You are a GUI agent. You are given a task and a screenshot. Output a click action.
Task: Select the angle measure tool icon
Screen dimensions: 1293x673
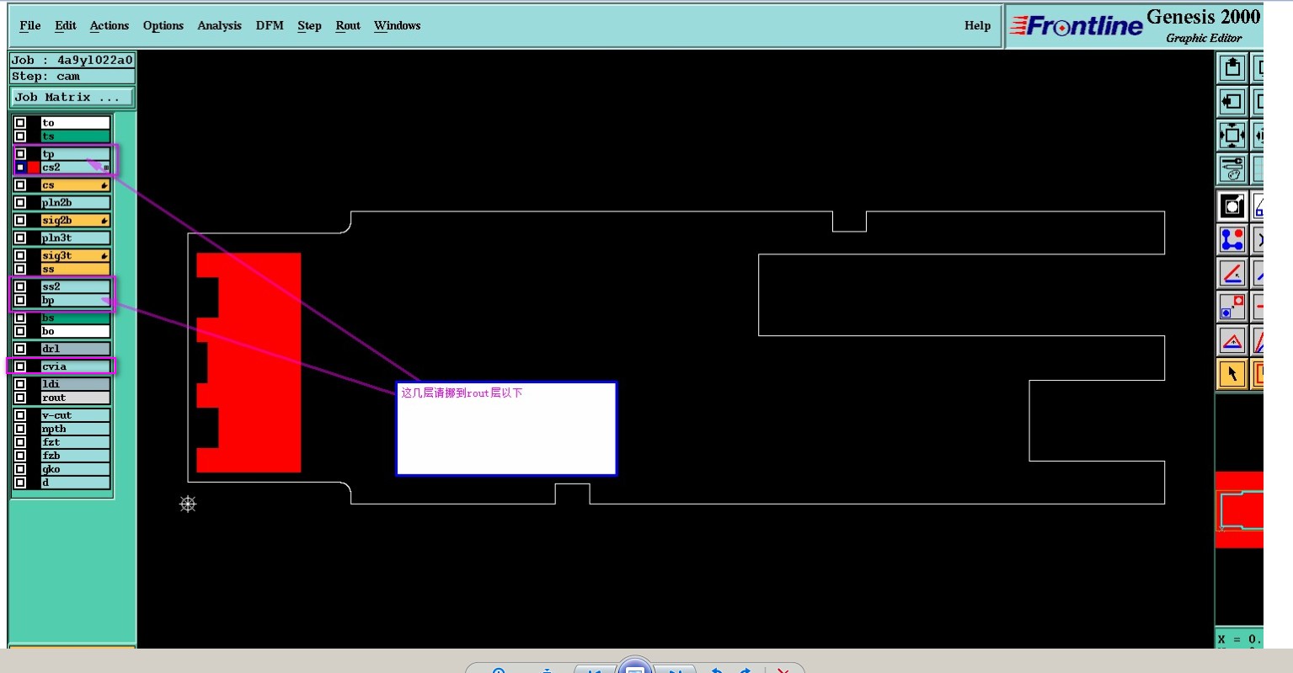1232,273
